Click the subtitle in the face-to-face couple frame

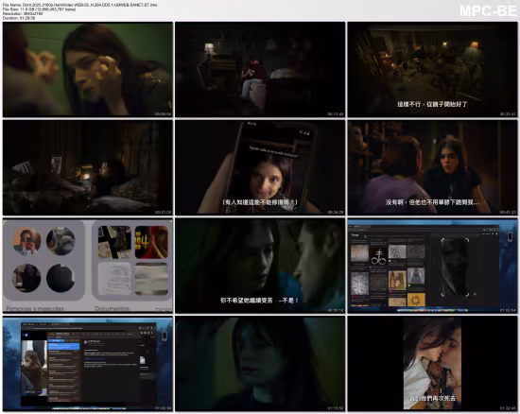[259, 301]
